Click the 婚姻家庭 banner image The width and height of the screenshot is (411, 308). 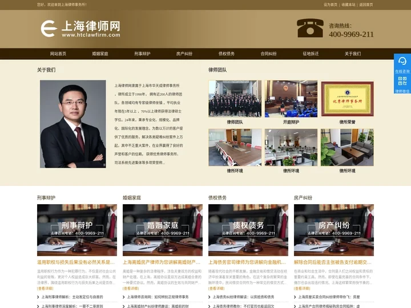pyautogui.click(x=163, y=230)
